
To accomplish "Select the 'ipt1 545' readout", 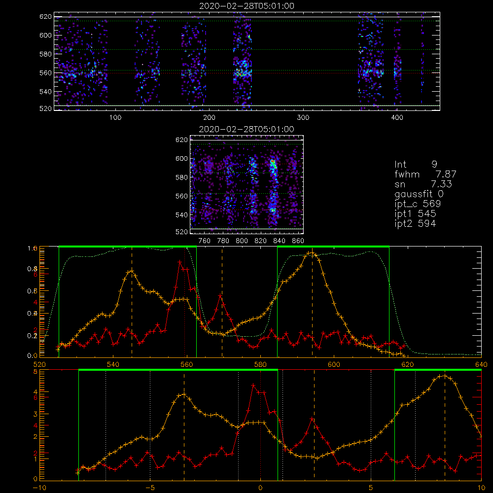I will pos(415,214).
